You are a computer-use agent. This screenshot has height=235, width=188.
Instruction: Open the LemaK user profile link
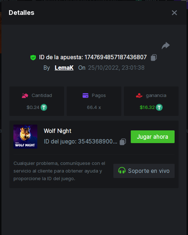[x=64, y=68]
